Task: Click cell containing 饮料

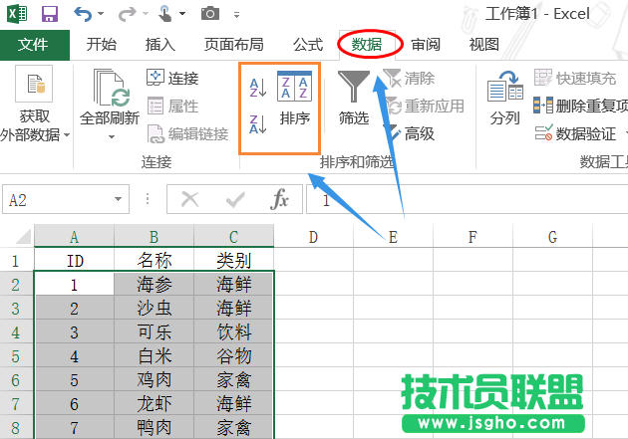Action: click(234, 331)
